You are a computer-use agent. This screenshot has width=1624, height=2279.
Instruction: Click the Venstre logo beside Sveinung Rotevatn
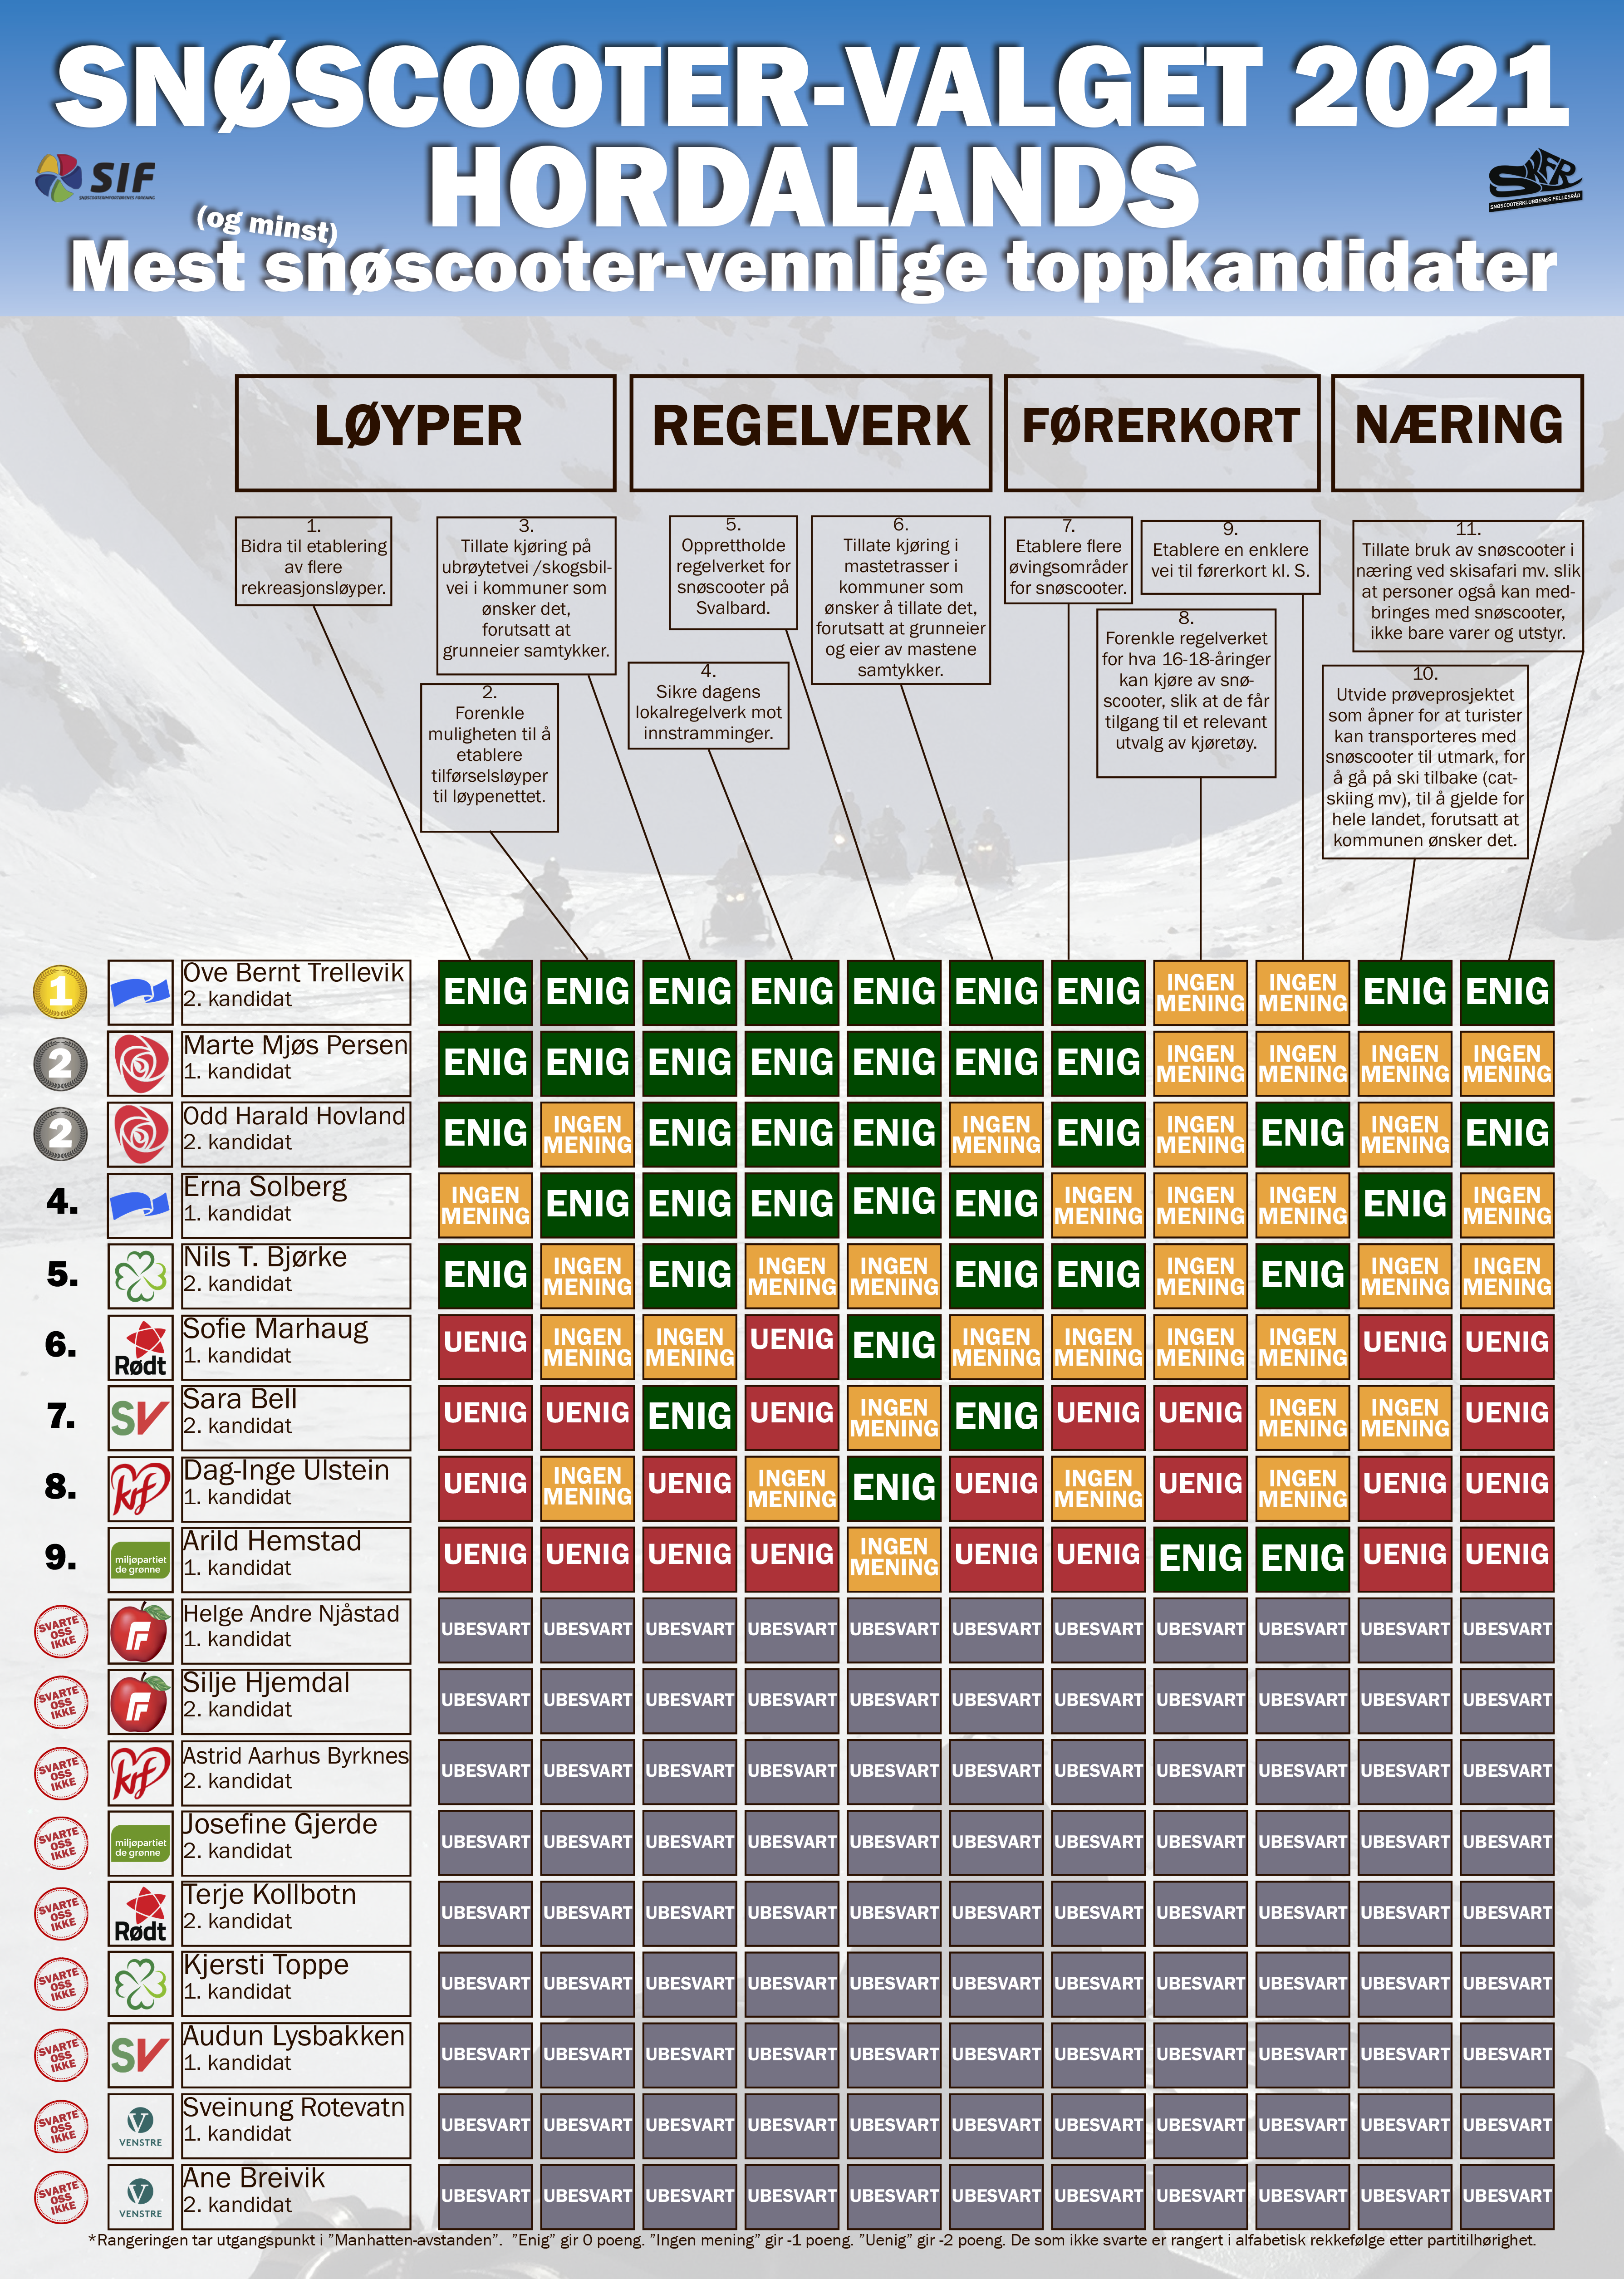point(140,2127)
